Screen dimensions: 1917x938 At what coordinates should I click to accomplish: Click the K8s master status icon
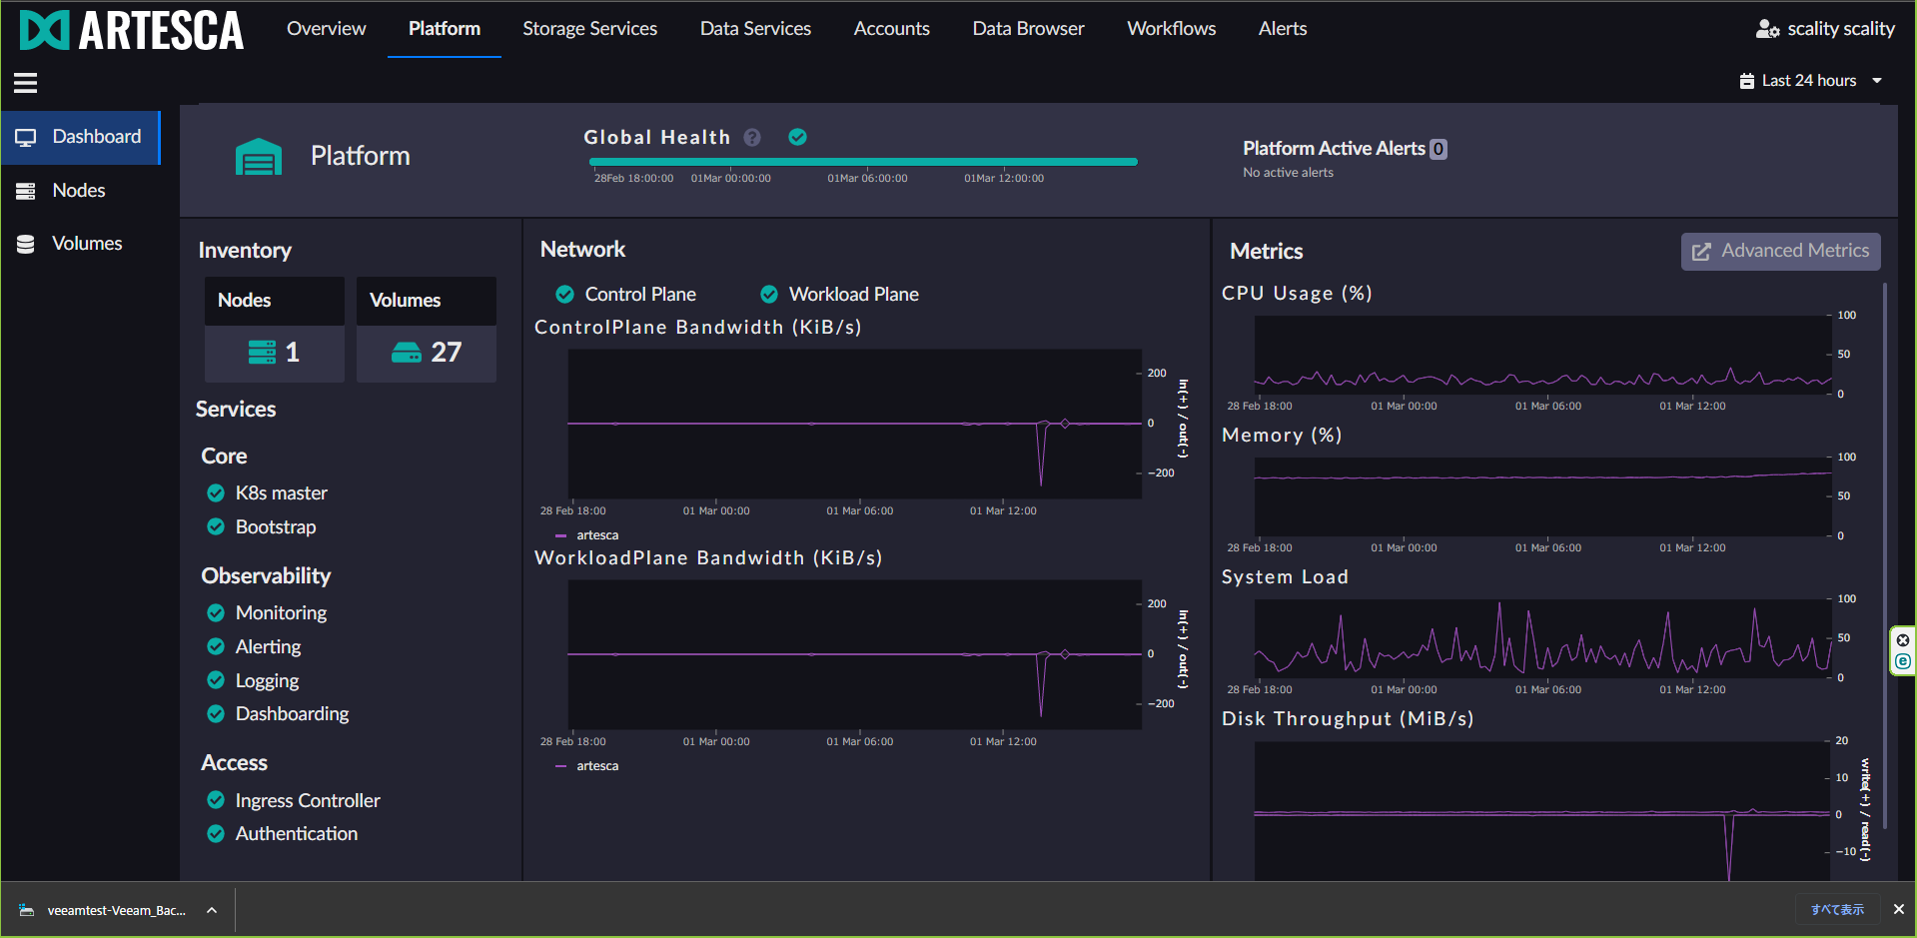point(215,492)
